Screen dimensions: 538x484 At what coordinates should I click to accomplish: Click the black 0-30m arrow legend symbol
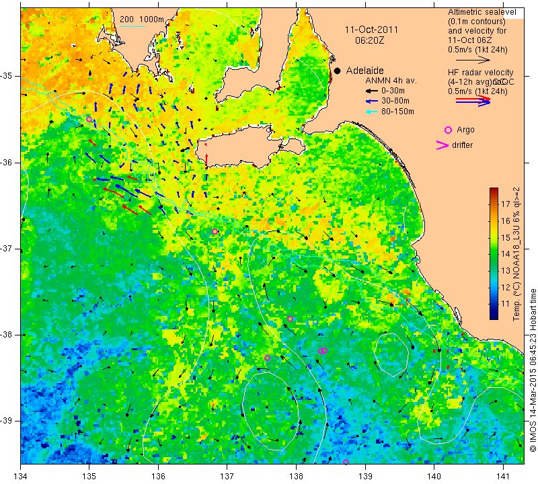[371, 91]
